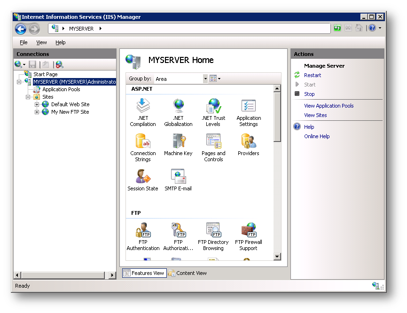407x313 pixels.
Task: Click features list scrollbar up arrow
Action: click(277, 88)
